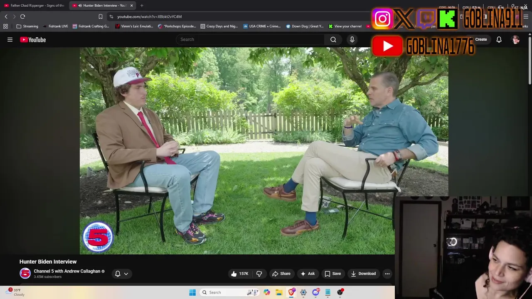The image size is (532, 299).
Task: Open Copilot from taskbar
Action: point(267,292)
